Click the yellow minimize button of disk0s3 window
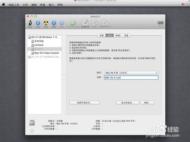This screenshot has height=142, width=190. (32, 16)
